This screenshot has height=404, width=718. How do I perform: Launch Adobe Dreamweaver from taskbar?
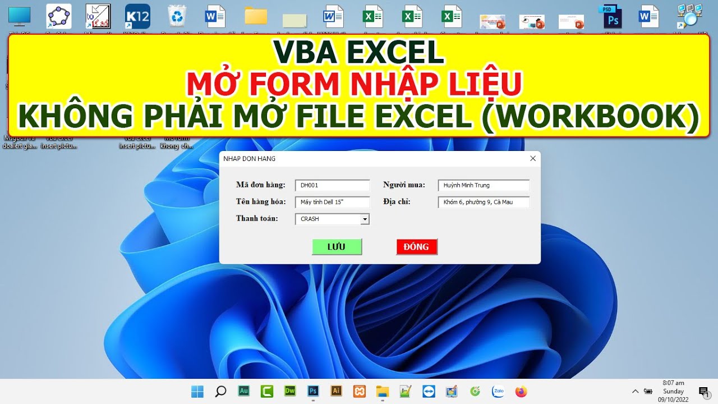point(290,391)
